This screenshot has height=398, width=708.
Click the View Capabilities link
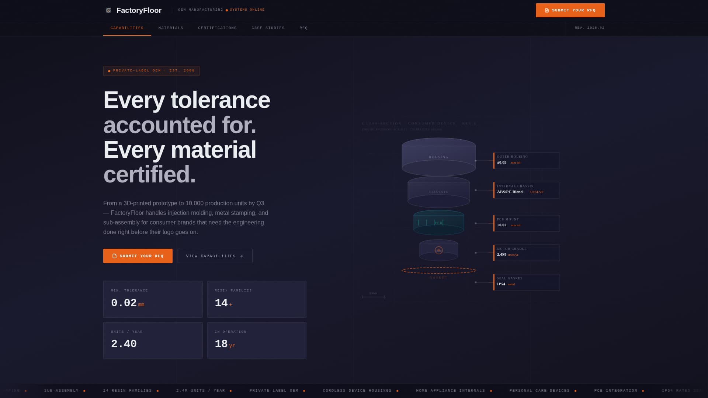[x=215, y=256]
